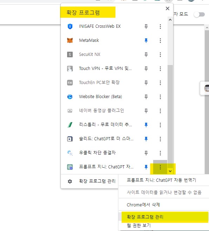The width and height of the screenshot is (209, 231).
Task: Open more options for Touch VPN
Action: click(x=160, y=69)
